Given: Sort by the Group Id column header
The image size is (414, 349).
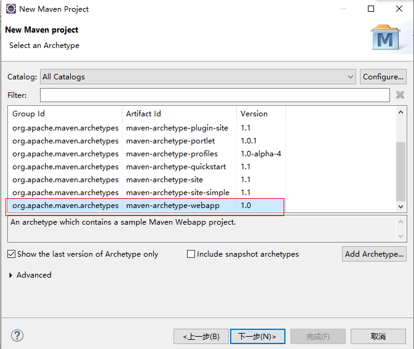Looking at the screenshot, I should point(65,114).
